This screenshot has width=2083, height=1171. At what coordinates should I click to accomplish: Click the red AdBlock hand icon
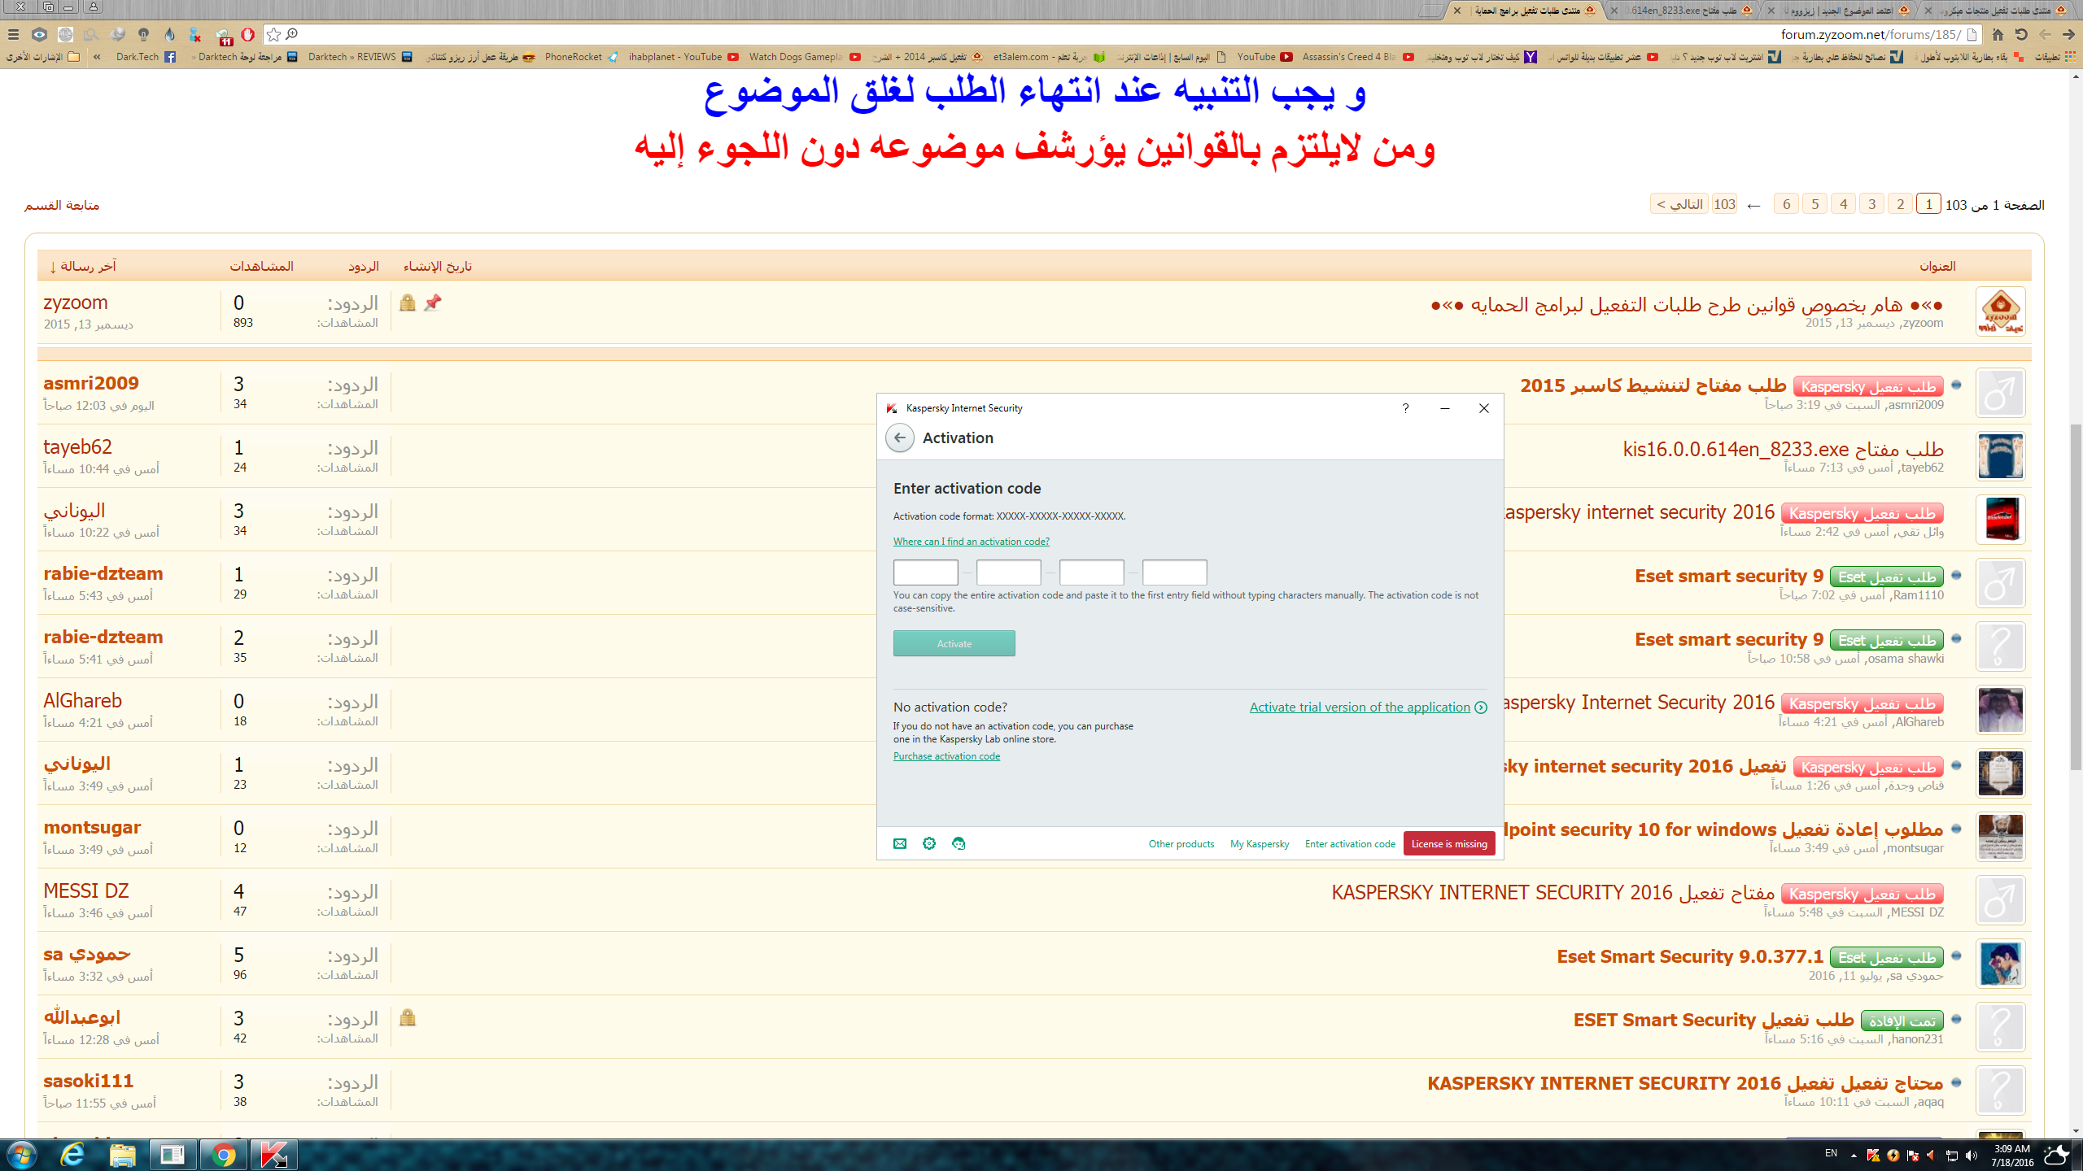point(247,34)
